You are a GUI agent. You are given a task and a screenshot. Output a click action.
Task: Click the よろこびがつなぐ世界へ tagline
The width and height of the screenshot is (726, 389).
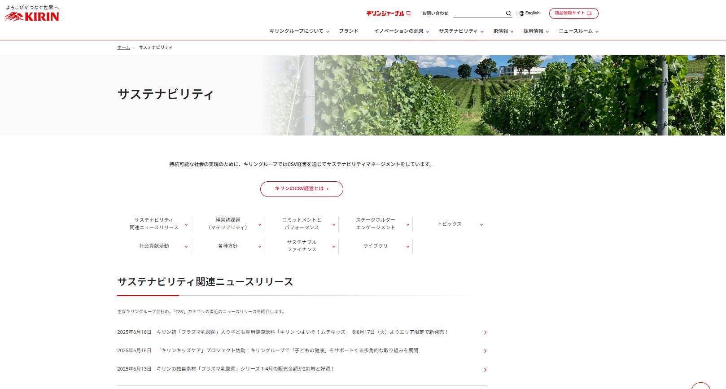click(x=32, y=8)
